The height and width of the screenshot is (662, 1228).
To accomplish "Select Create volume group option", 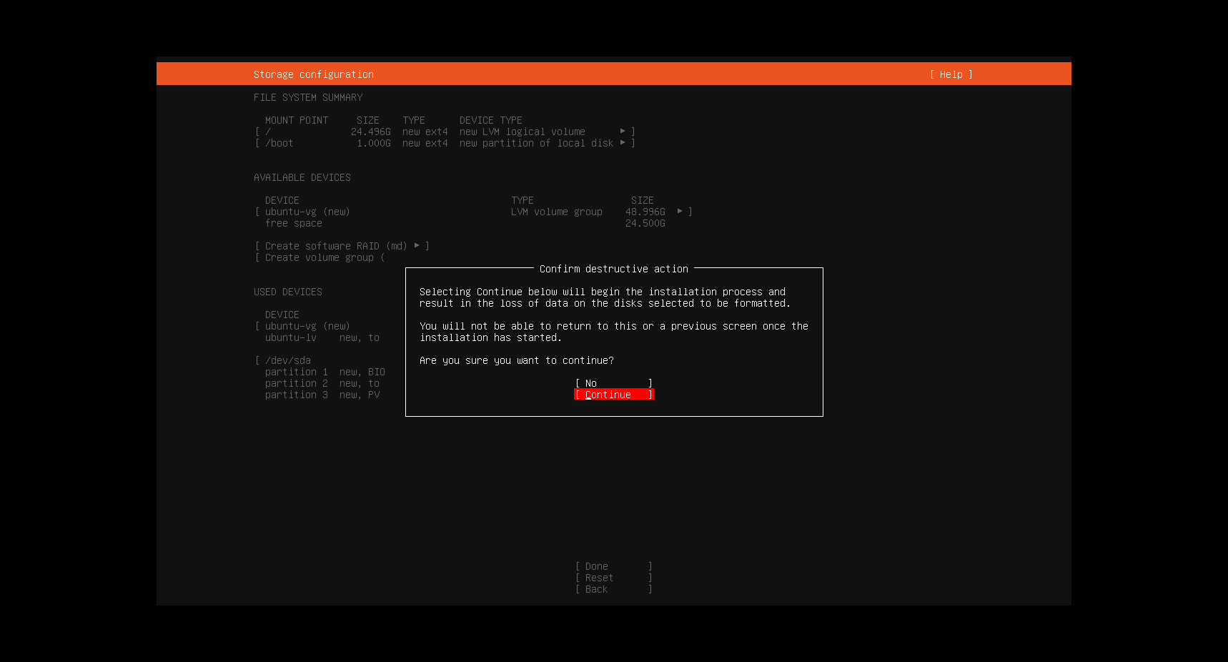I will pyautogui.click(x=320, y=257).
